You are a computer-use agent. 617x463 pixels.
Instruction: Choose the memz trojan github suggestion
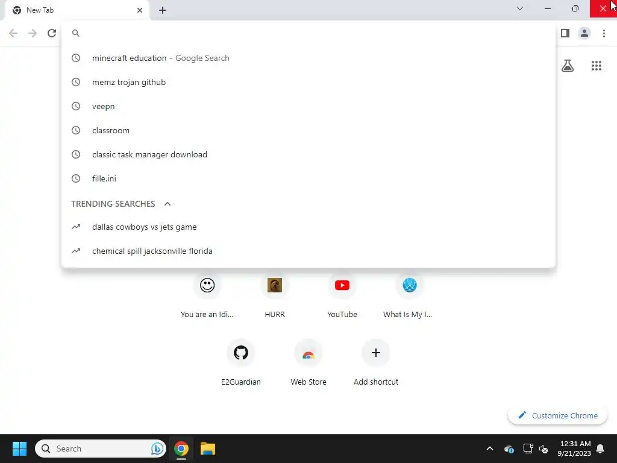308,82
